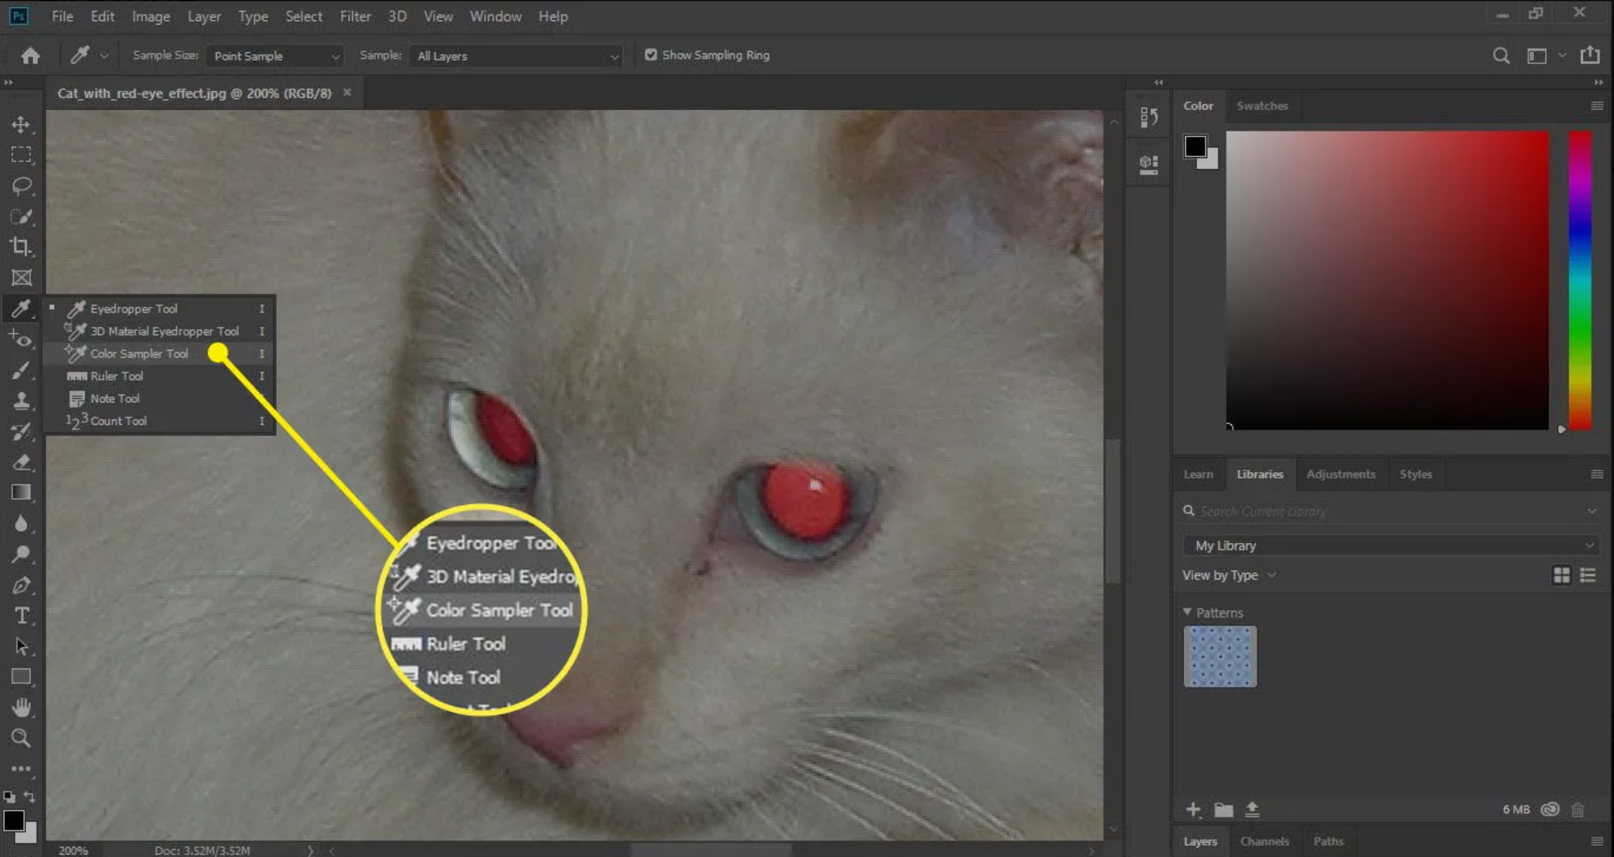
Task: Select the Lasso tool
Action: tap(21, 185)
